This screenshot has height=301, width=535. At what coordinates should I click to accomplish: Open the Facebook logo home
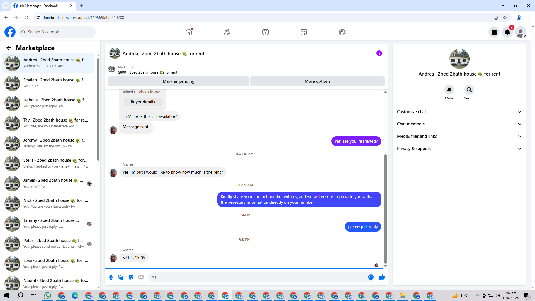point(10,32)
